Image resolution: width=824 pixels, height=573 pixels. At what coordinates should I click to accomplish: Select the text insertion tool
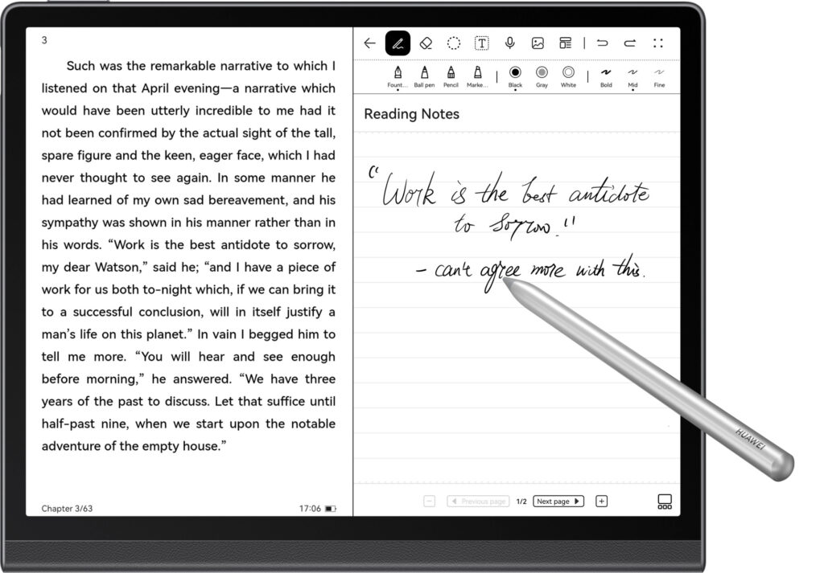[481, 43]
